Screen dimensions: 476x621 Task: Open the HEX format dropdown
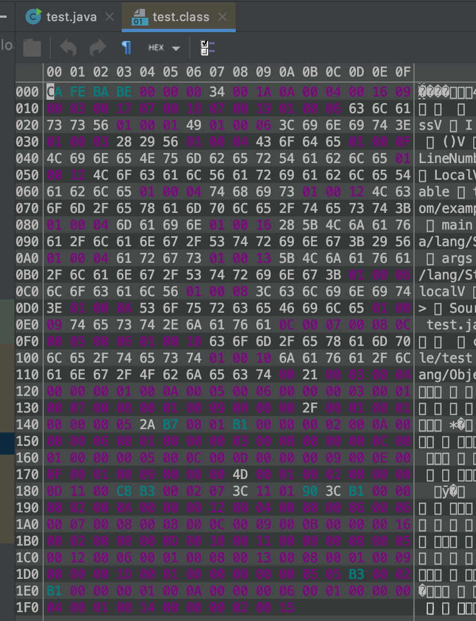(x=164, y=48)
